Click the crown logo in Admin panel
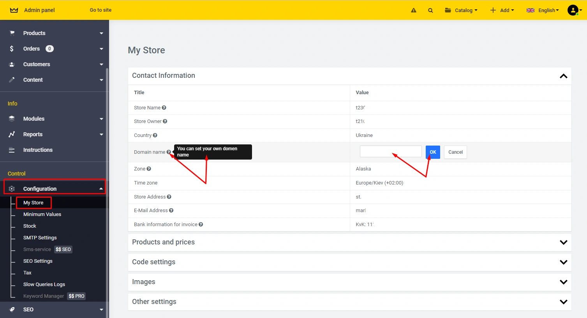587x318 pixels. click(14, 10)
